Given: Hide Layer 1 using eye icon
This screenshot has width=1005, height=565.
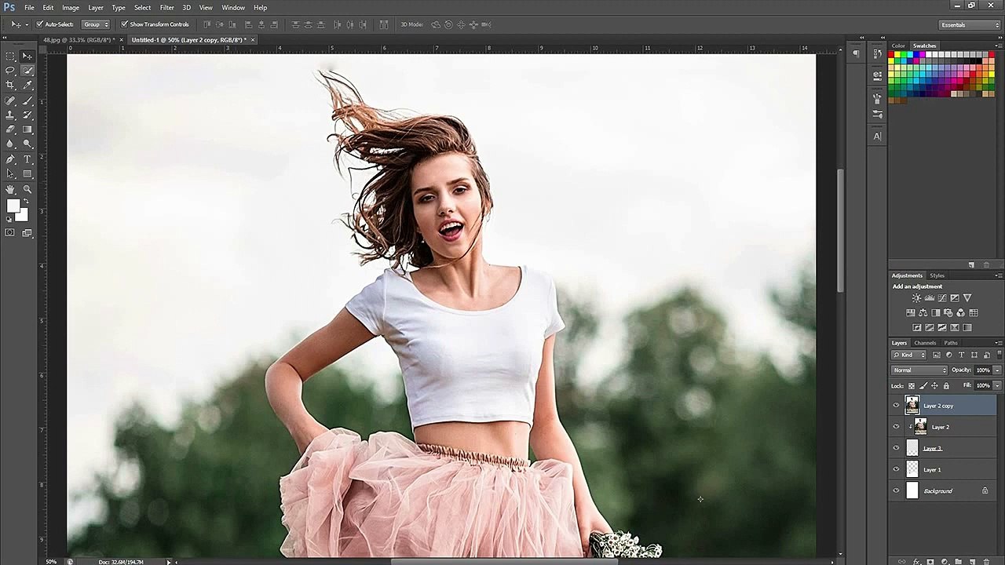Looking at the screenshot, I should 896,469.
